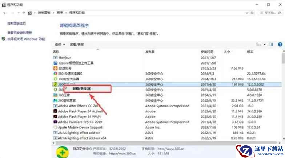Select Adobe Flash Player 34 PPAPI icon
The image size is (285, 158).
[x=55, y=117]
